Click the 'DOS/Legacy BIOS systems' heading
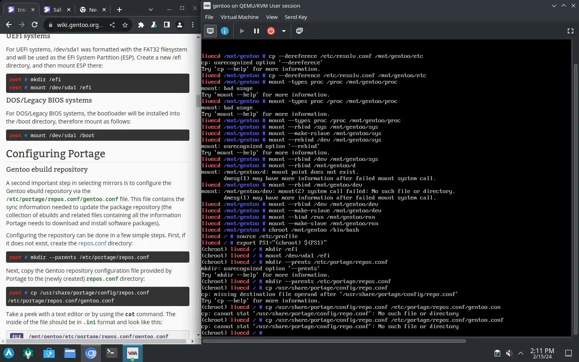 pyautogui.click(x=49, y=100)
